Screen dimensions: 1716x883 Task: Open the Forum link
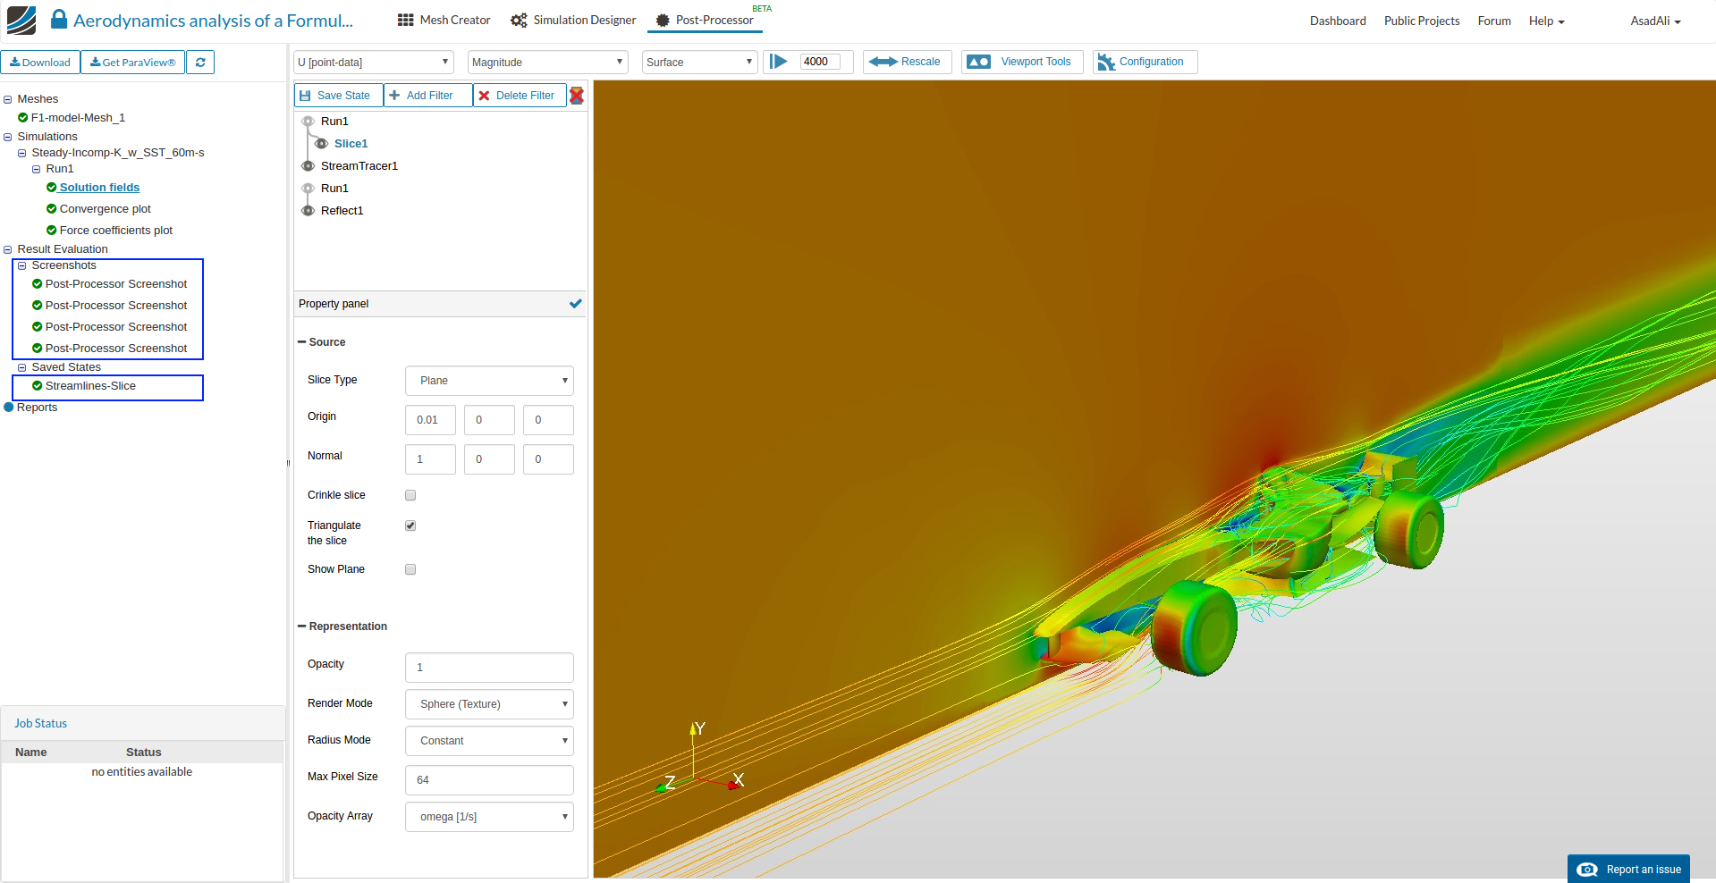tap(1494, 21)
